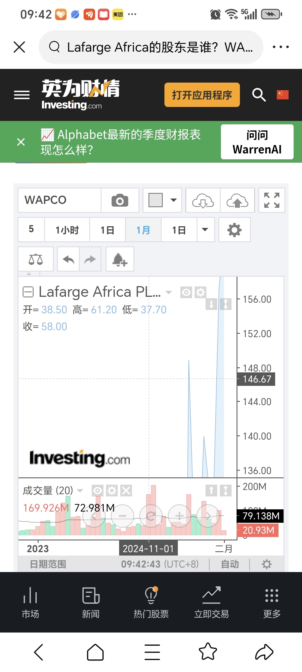Image resolution: width=302 pixels, height=672 pixels.
Task: Click the load chart cloud upload icon
Action: (237, 200)
